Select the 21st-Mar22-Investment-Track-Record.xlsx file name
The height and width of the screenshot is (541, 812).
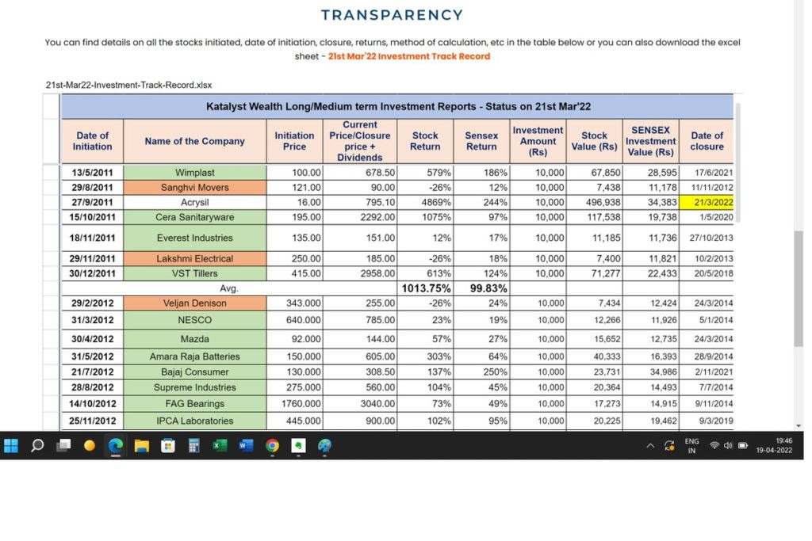click(129, 85)
